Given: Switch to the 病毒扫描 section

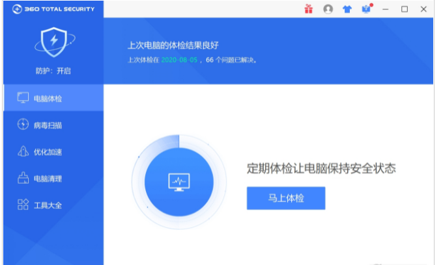Looking at the screenshot, I should (x=53, y=125).
